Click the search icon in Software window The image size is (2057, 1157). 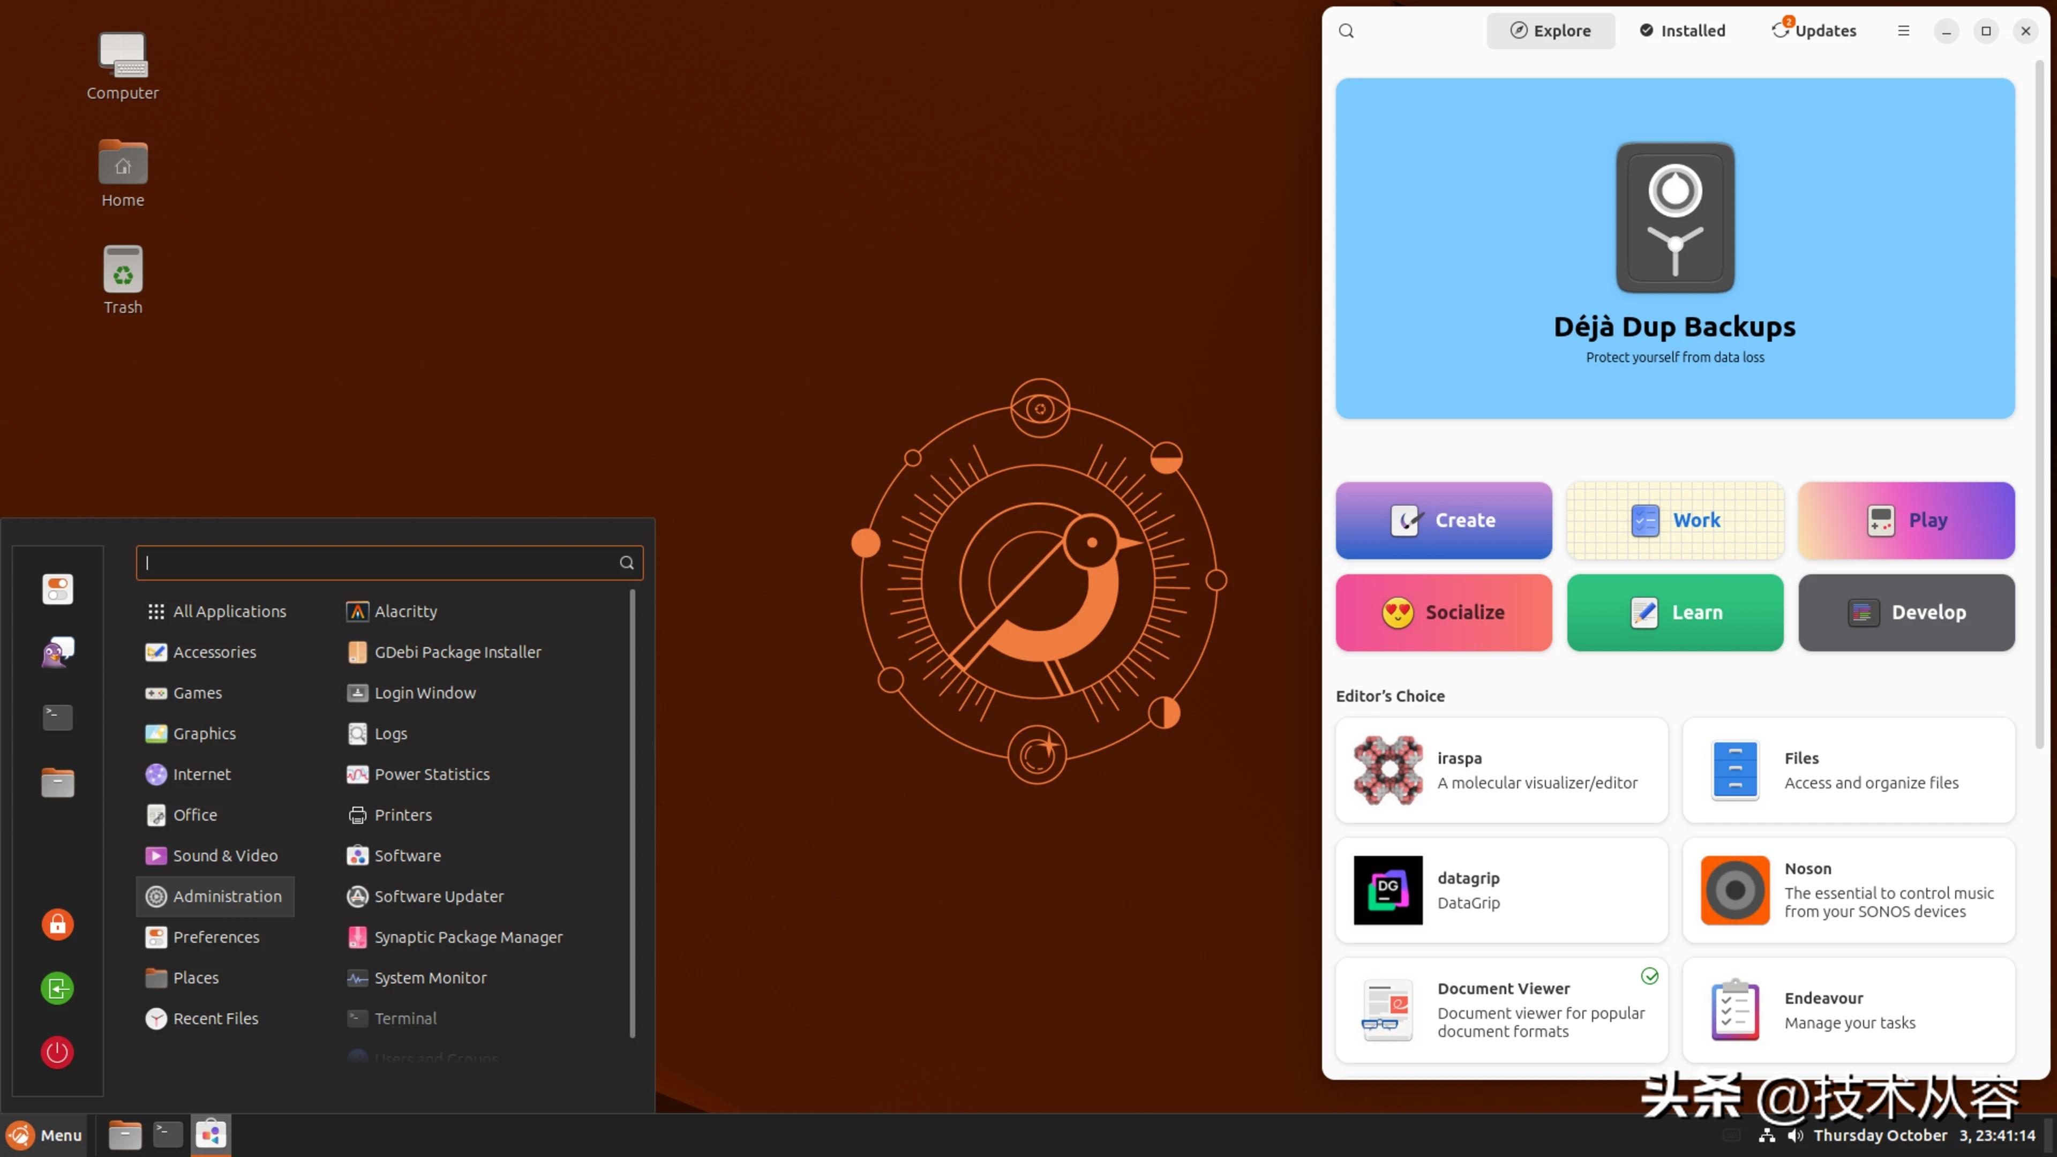pos(1346,31)
